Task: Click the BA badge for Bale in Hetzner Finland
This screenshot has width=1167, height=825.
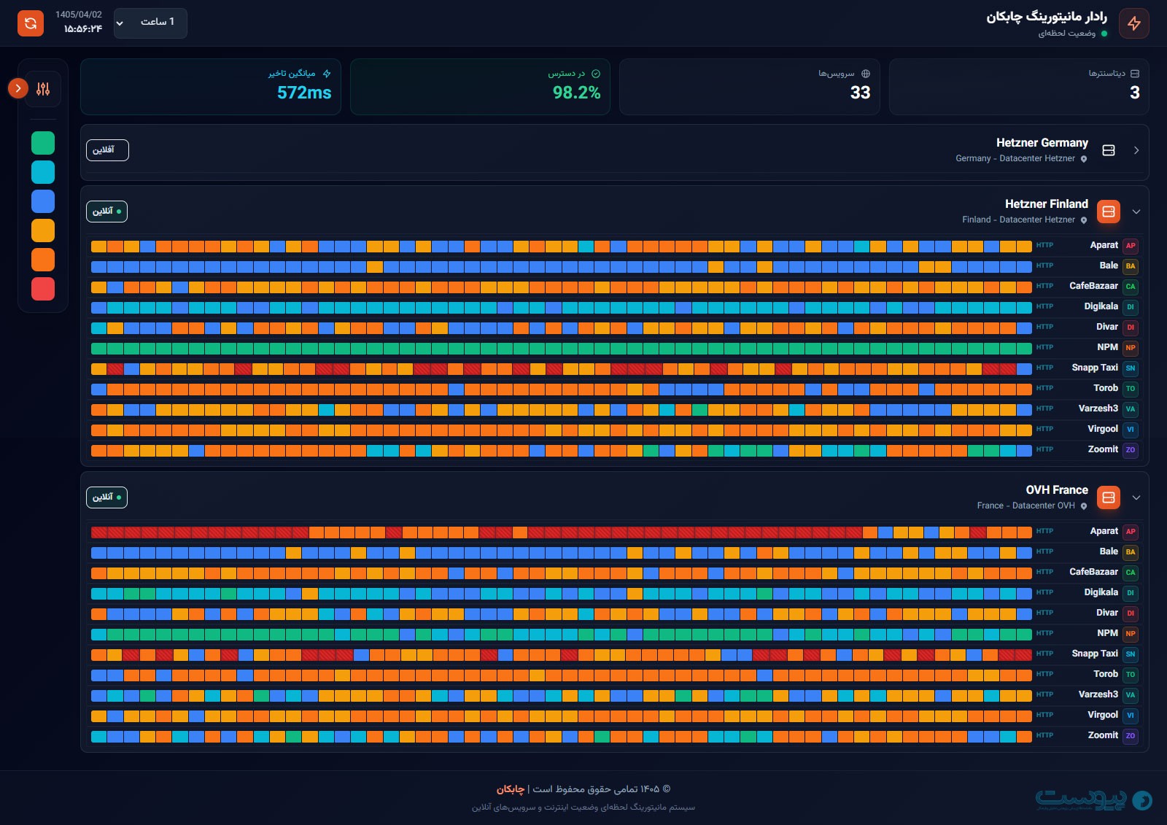Action: point(1131,266)
